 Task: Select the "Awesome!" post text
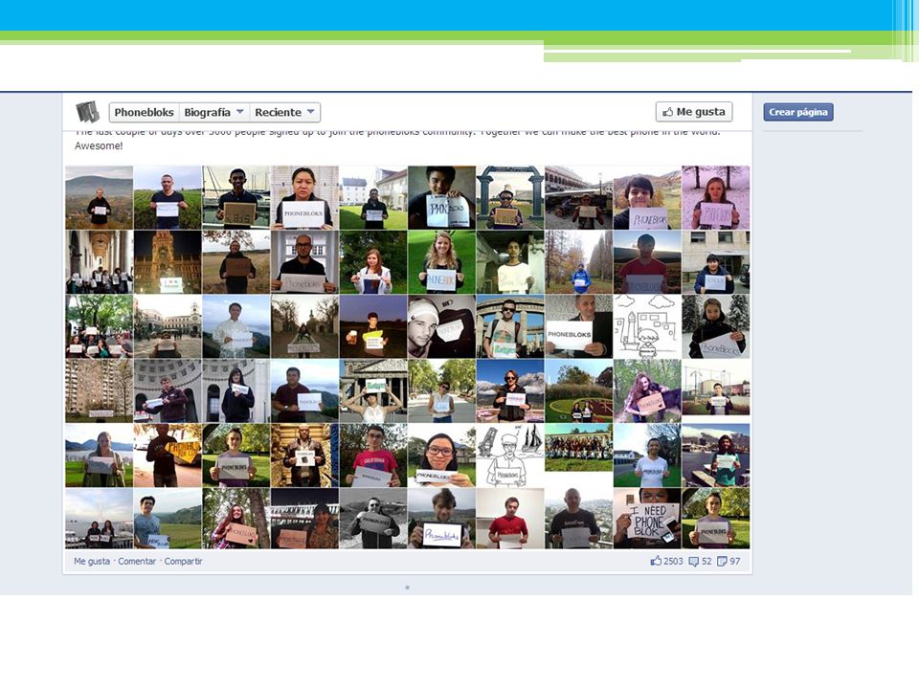coord(99,145)
